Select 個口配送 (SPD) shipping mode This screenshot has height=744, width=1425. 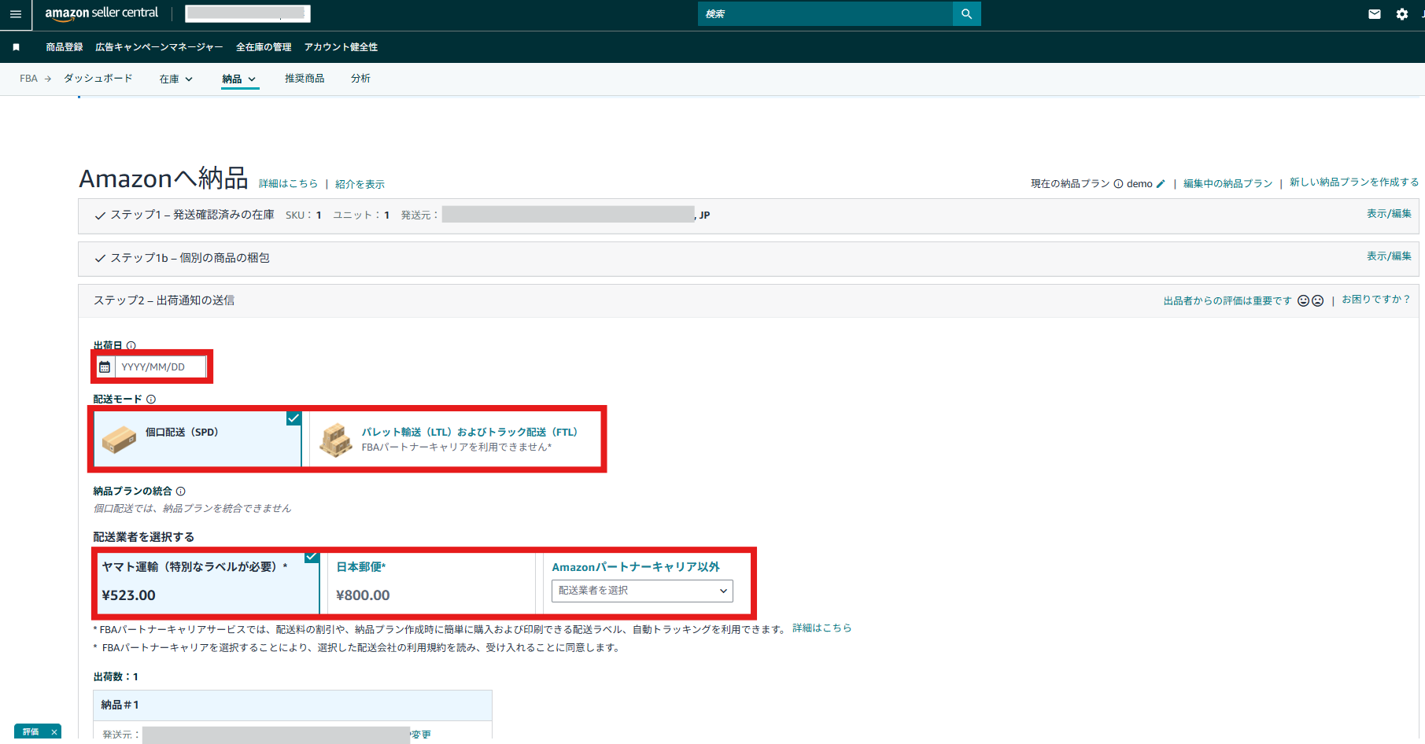(197, 439)
